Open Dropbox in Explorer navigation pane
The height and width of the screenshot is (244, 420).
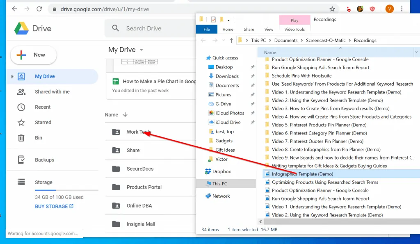click(x=221, y=171)
